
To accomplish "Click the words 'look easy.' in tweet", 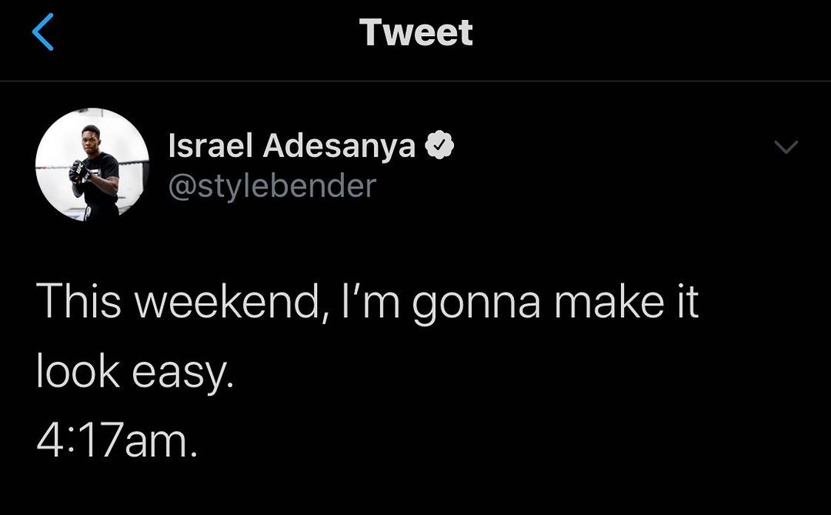I will click(134, 373).
